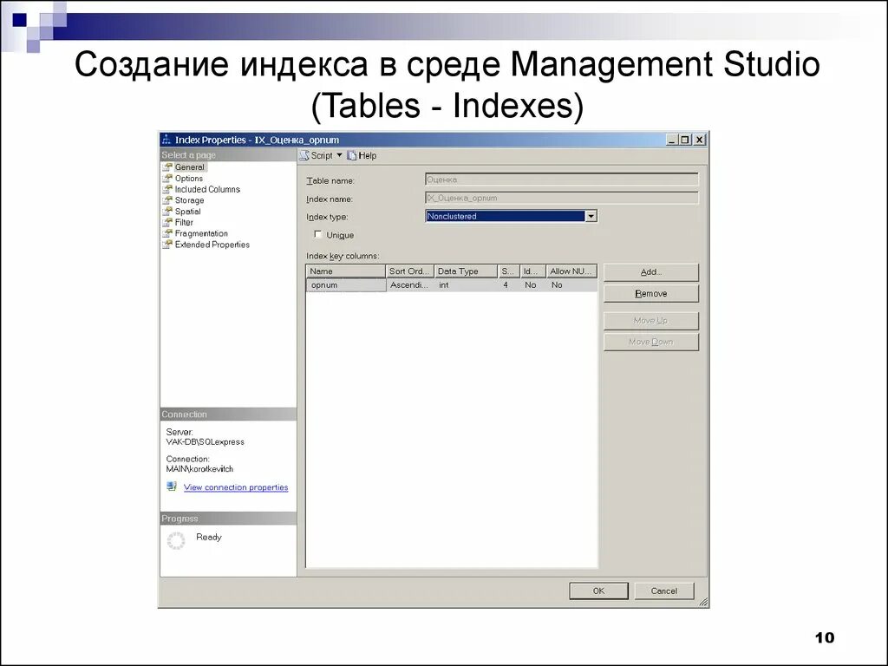Screen dimensions: 888x666
Task: Select the General page
Action: point(189,167)
